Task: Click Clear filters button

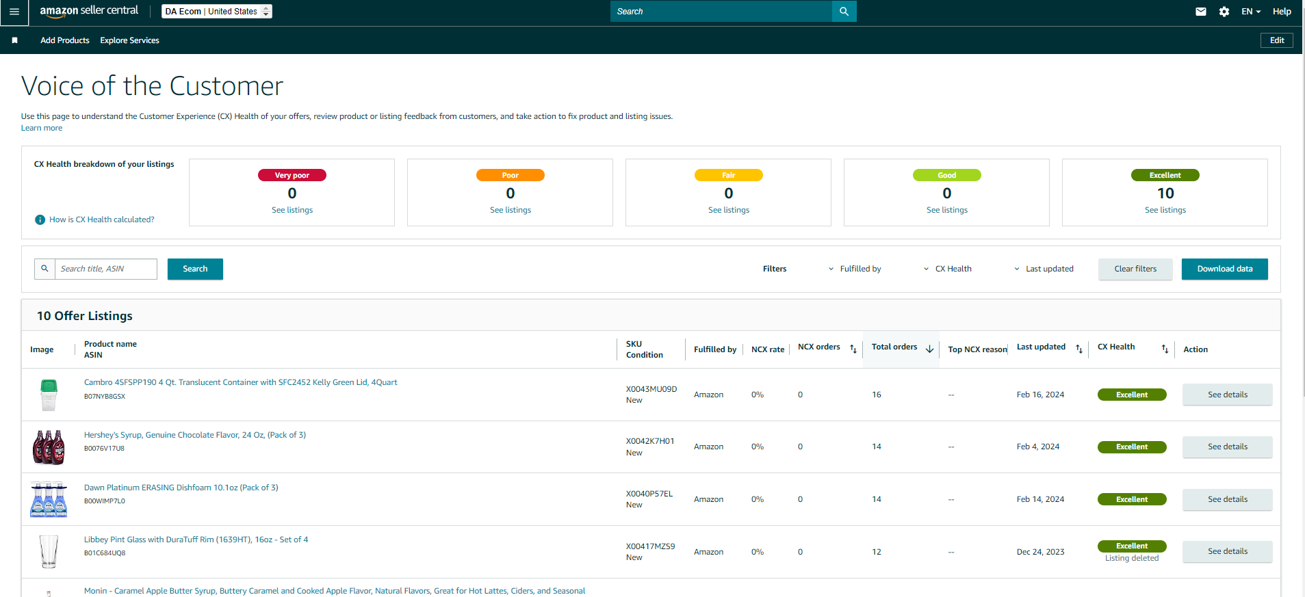Action: [x=1135, y=269]
